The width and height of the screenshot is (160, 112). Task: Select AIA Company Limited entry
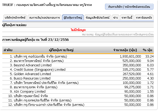pyautogui.click(x=78, y=91)
